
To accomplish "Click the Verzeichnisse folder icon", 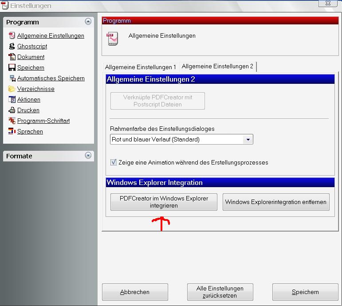I will pyautogui.click(x=12, y=89).
